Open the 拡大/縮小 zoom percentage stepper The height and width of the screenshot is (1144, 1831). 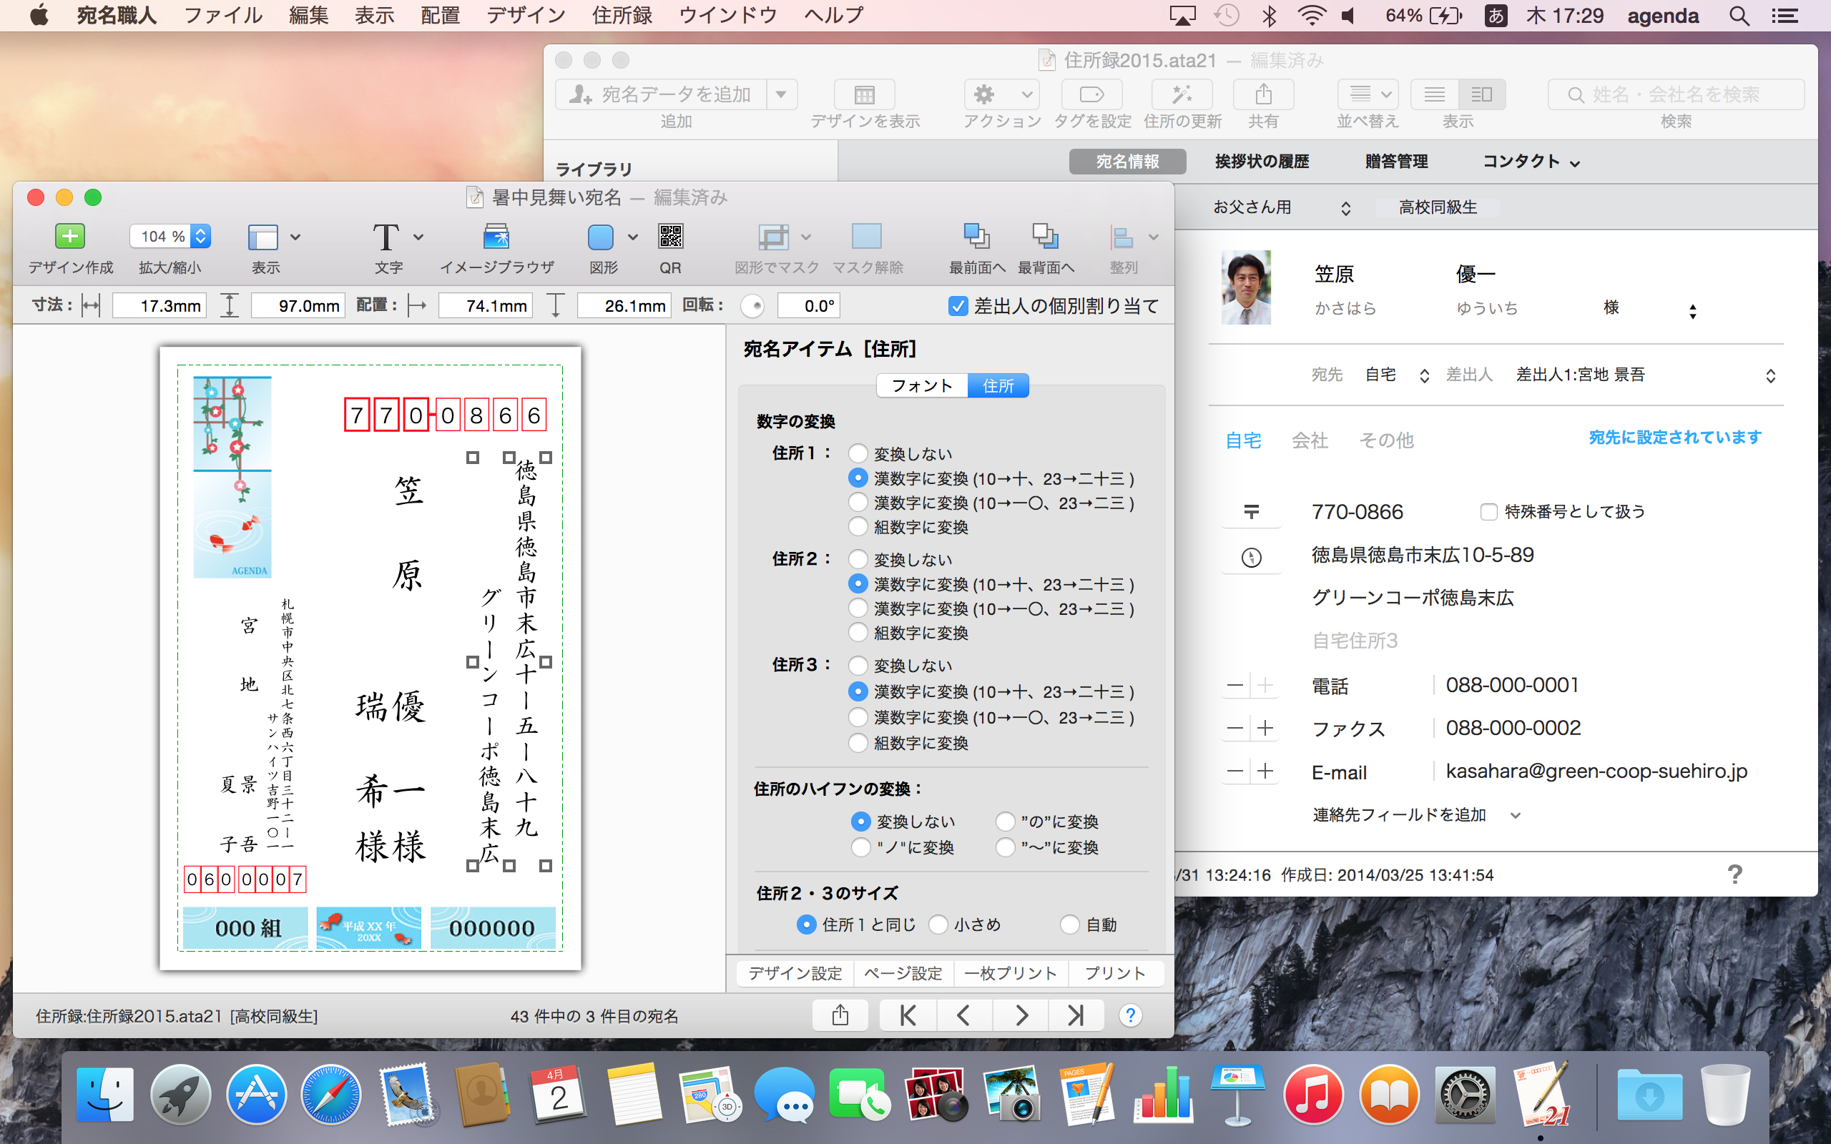pyautogui.click(x=200, y=237)
